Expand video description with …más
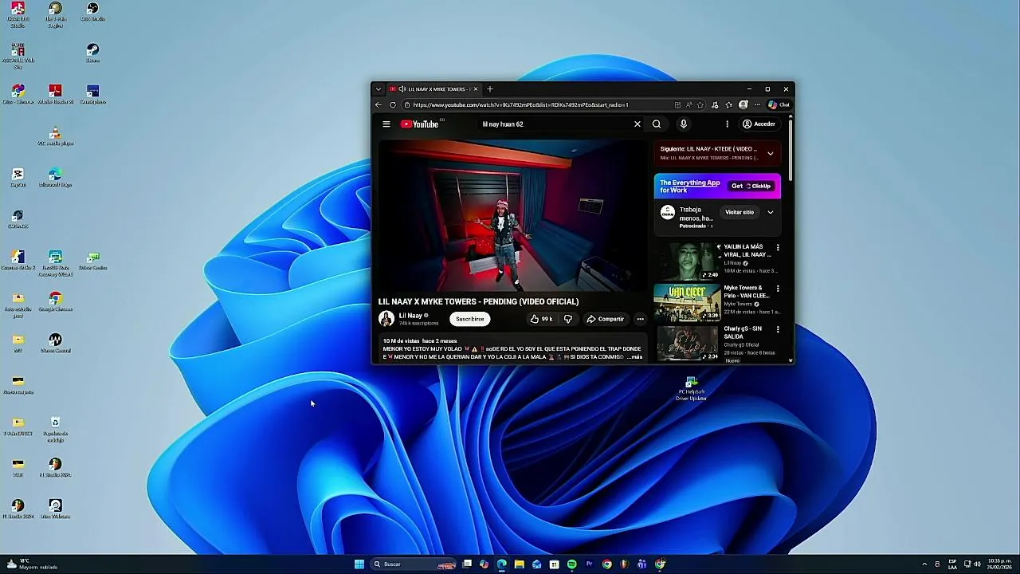Viewport: 1020px width, 574px height. coord(634,357)
